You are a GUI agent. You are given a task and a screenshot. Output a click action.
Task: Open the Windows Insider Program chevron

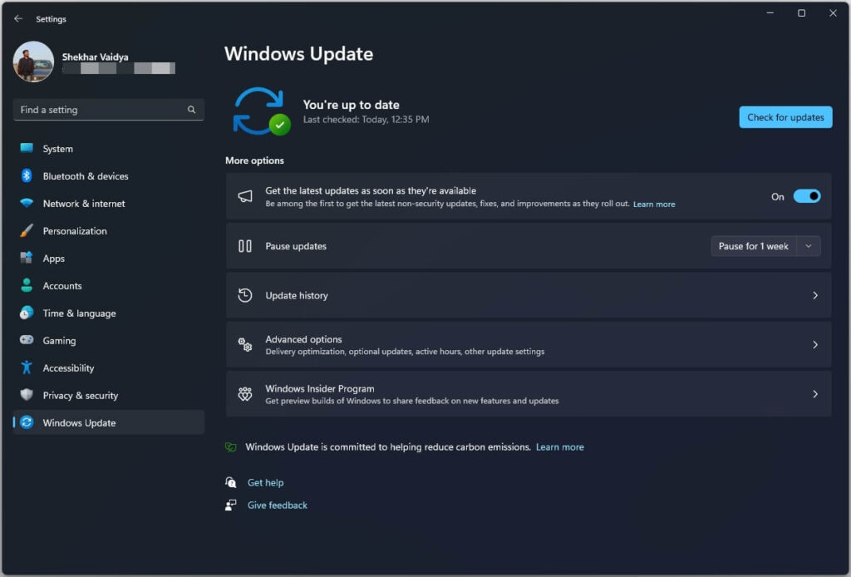point(815,394)
